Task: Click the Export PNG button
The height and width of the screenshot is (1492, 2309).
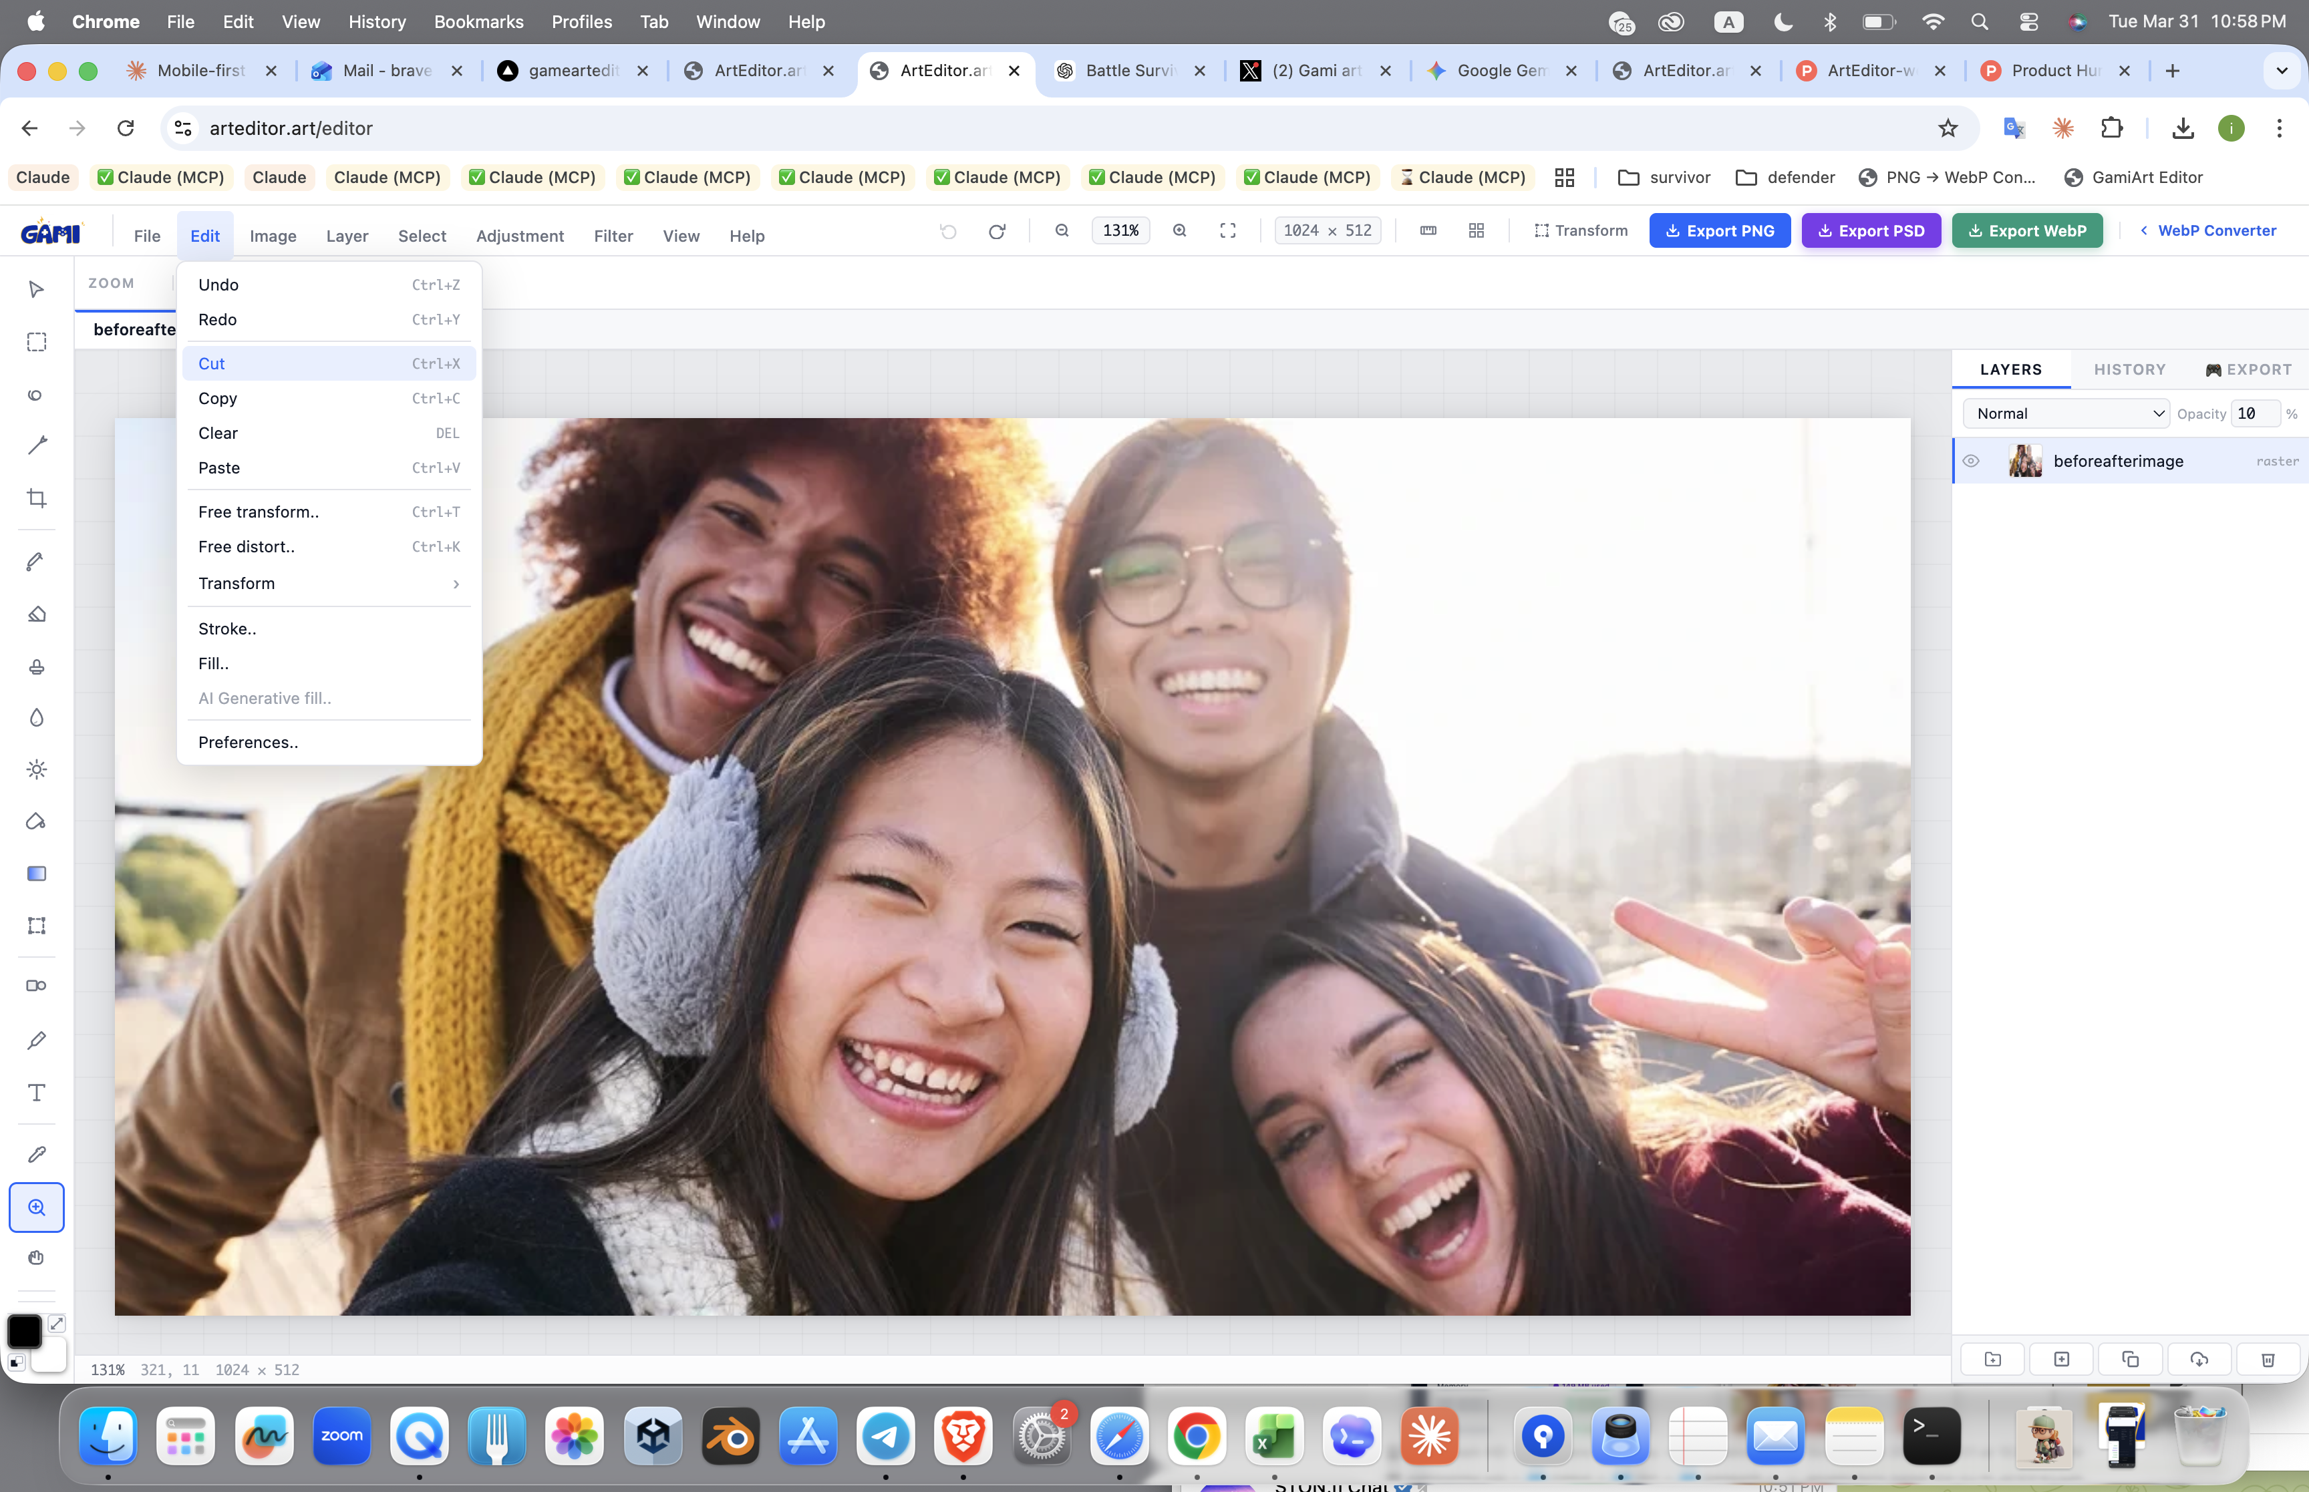Action: (1720, 230)
